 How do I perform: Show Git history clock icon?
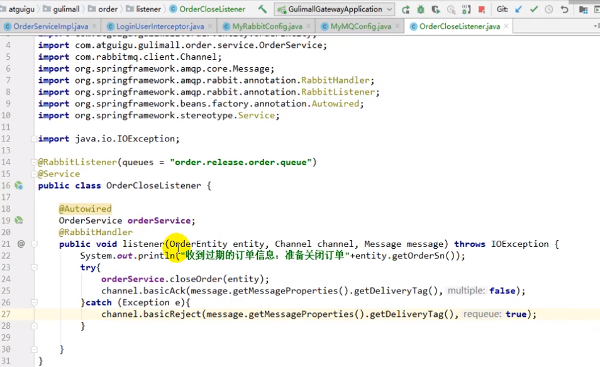pyautogui.click(x=548, y=9)
